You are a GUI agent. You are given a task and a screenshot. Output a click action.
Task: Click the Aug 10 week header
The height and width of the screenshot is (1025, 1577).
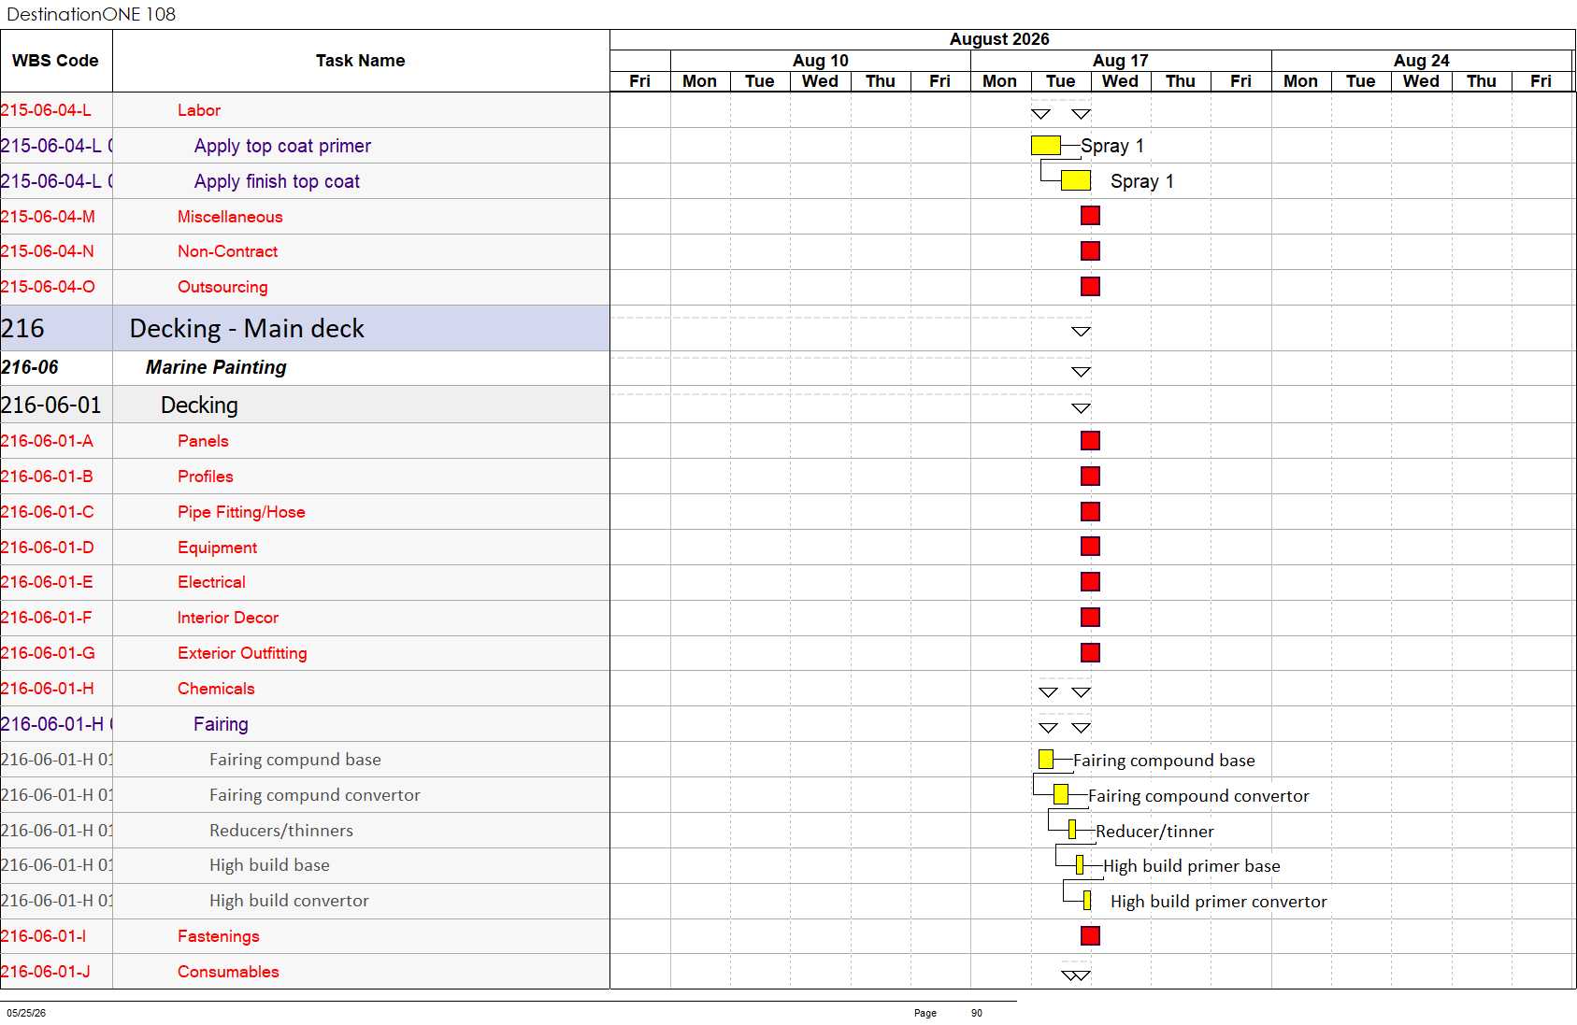[x=821, y=61]
